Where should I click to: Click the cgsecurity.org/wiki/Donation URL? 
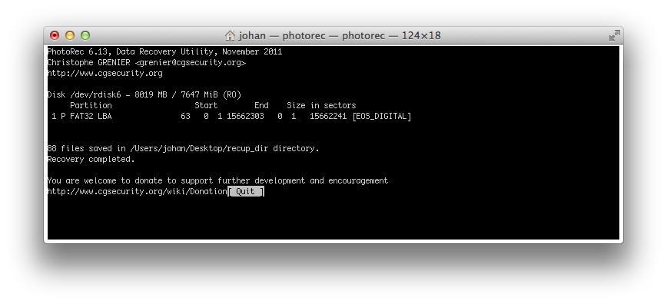tap(138, 192)
